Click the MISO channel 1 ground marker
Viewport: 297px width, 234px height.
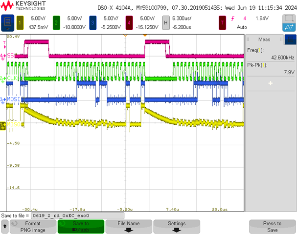(x=3, y=126)
